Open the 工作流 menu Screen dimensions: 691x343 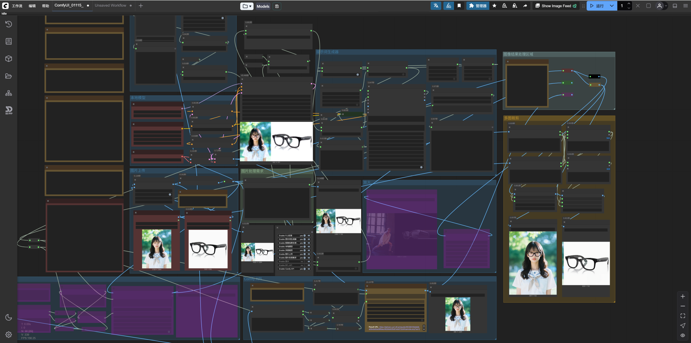[x=17, y=6]
